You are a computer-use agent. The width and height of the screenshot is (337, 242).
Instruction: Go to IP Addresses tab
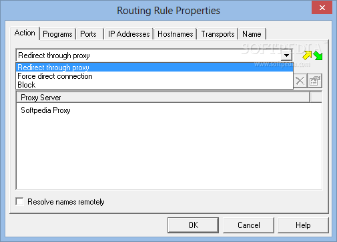[129, 34]
